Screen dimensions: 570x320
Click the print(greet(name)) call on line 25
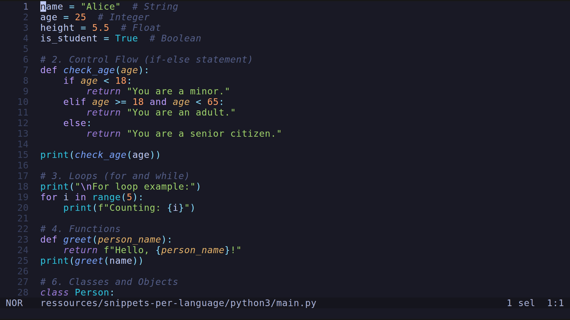pos(91,260)
